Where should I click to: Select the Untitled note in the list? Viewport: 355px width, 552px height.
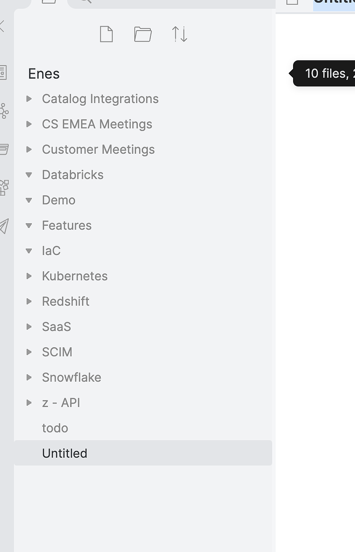pyautogui.click(x=65, y=453)
